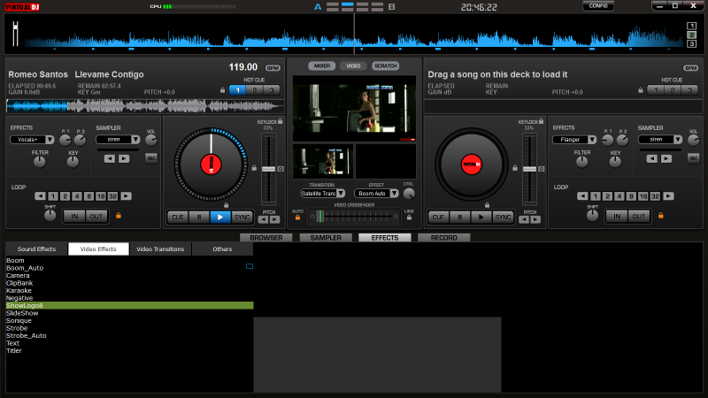Click right deck sampler next arrow
Viewport: 708px width, 398px height.
pos(666,158)
